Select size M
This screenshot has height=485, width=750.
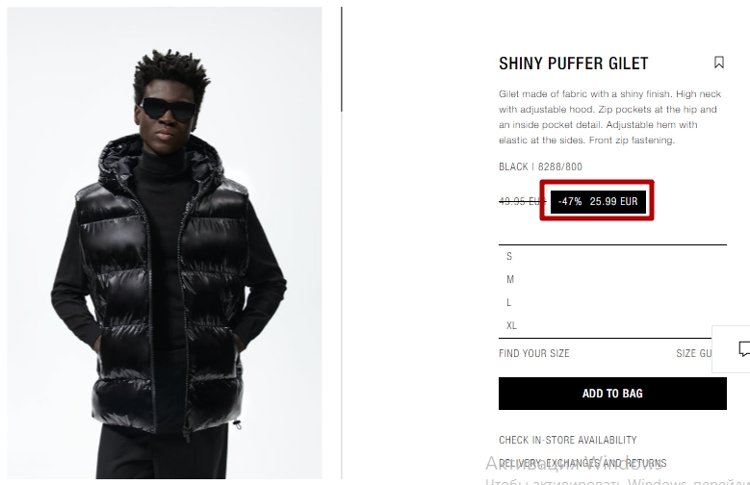coord(612,279)
